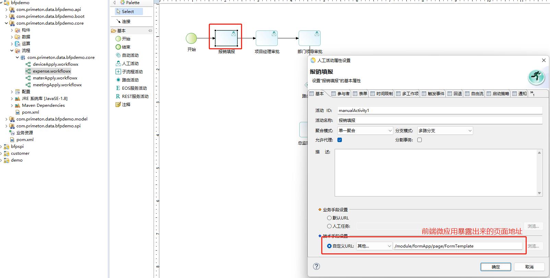The height and width of the screenshot is (278, 550).
Task: Click the 活动名称 text field
Action: (440, 120)
